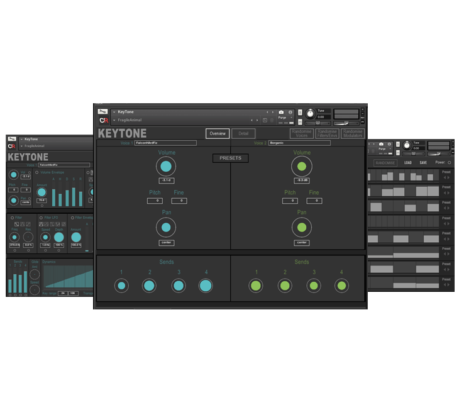Toggle the Volume Envelope enable circle
Viewport: 459px width, 412px height.
point(36,172)
